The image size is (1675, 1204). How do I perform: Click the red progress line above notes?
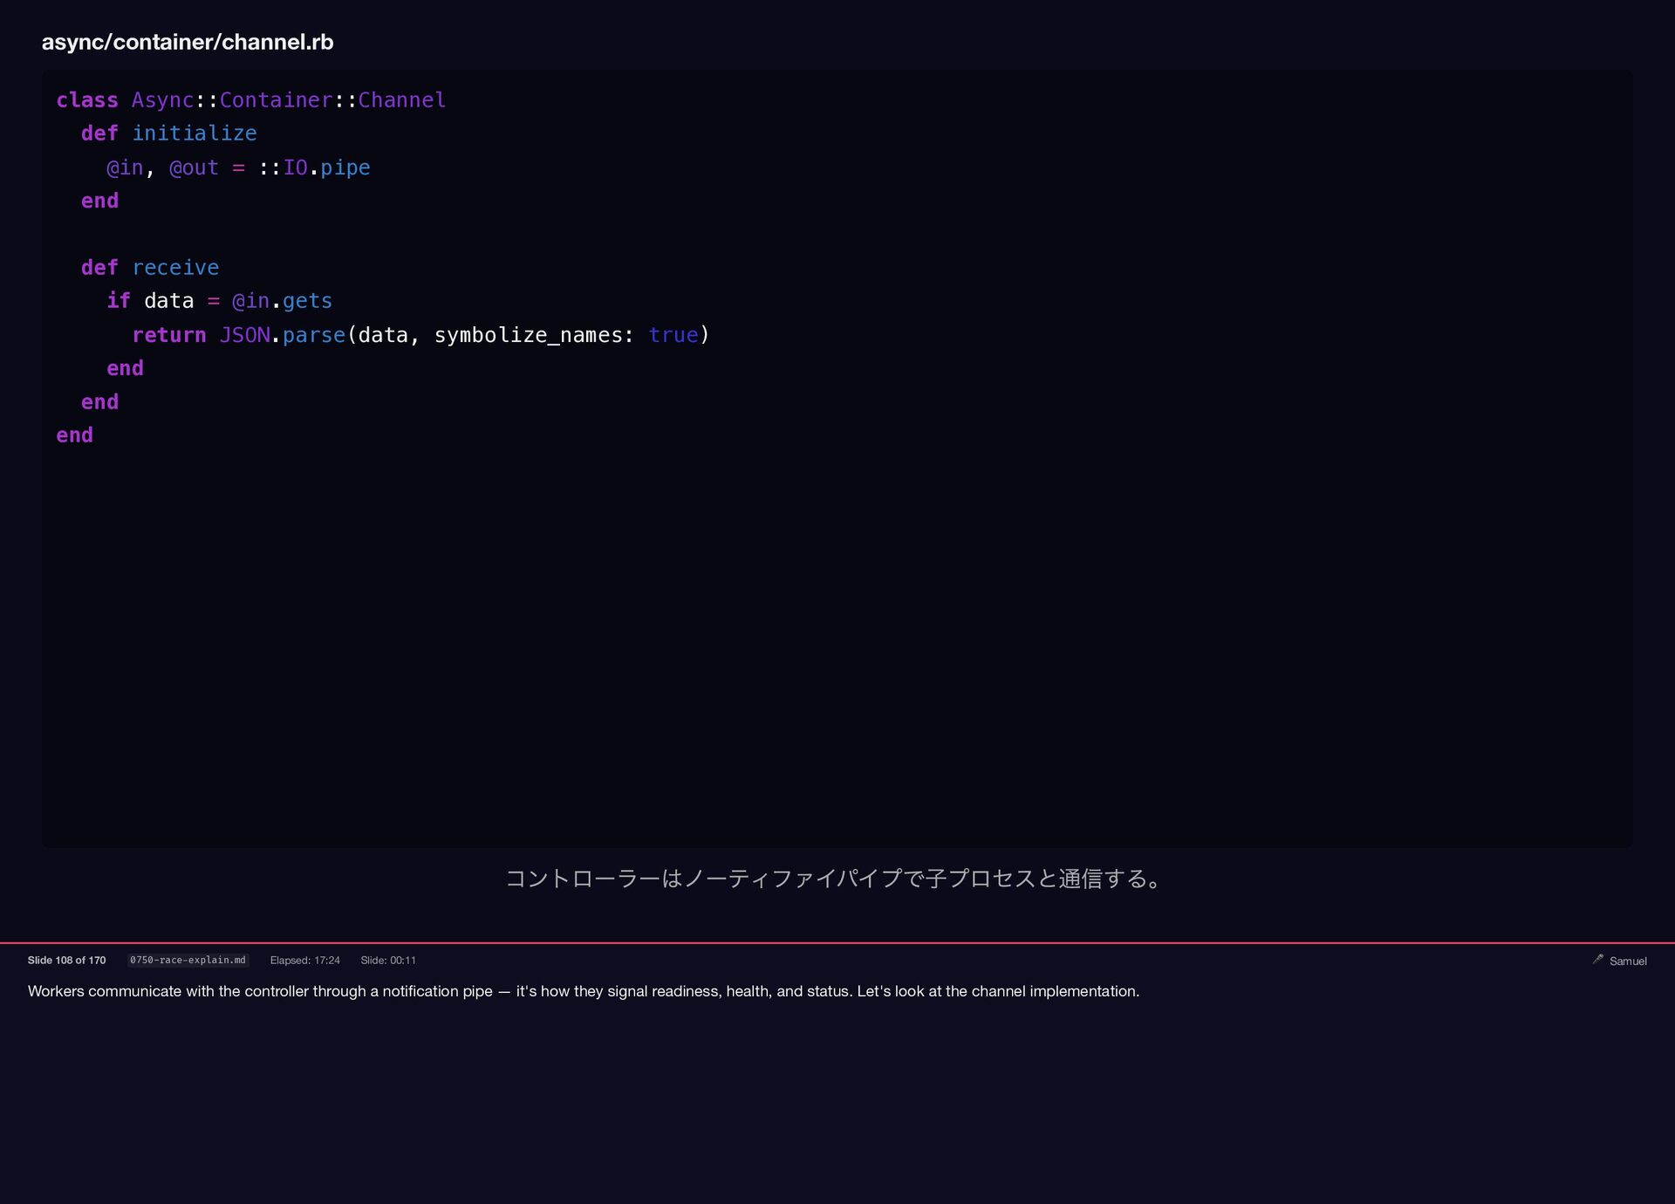click(837, 942)
